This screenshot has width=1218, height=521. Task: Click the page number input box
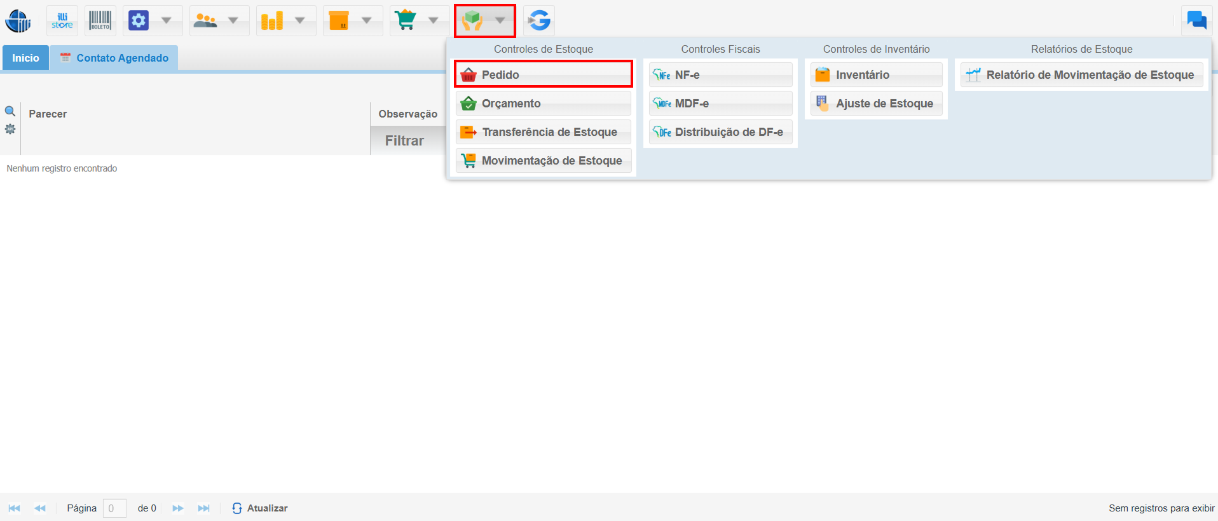[x=114, y=508]
